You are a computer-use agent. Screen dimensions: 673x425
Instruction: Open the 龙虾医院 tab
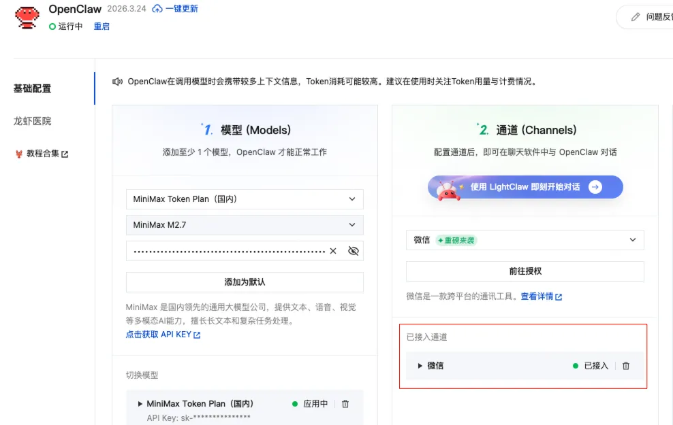pos(32,121)
